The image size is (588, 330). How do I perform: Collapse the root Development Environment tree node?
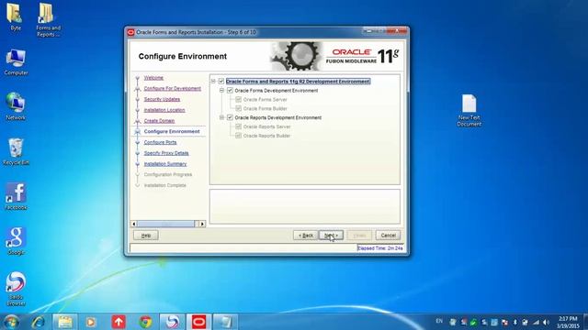[x=213, y=82]
